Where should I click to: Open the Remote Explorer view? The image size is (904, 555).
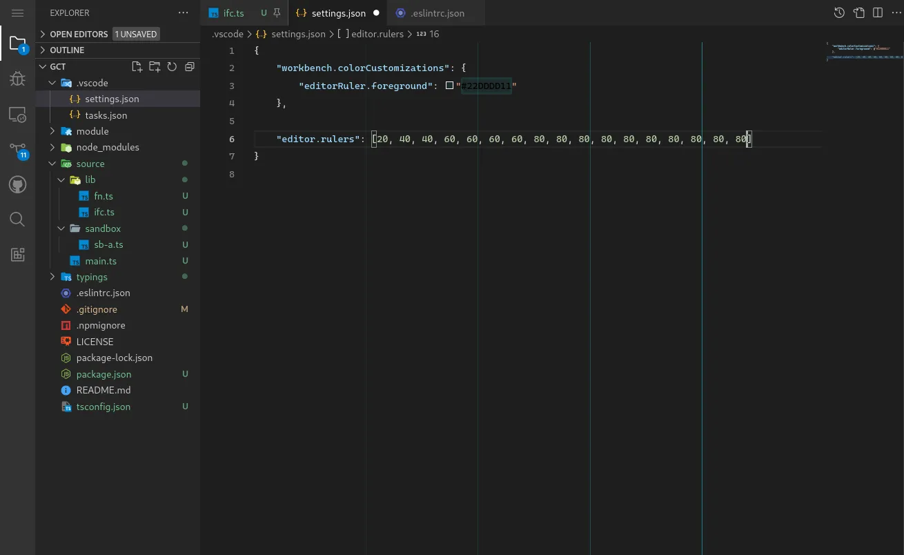[x=17, y=115]
